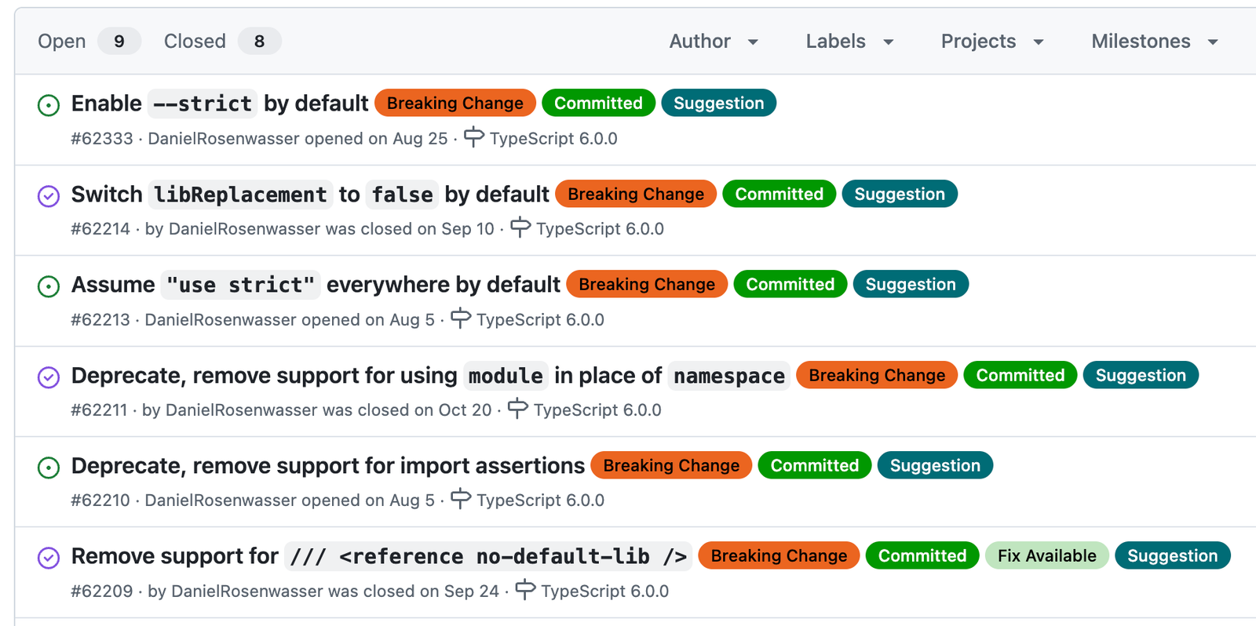Viewport: 1256px width, 626px height.
Task: Open issue "Enable --strict by default"
Action: point(220,104)
